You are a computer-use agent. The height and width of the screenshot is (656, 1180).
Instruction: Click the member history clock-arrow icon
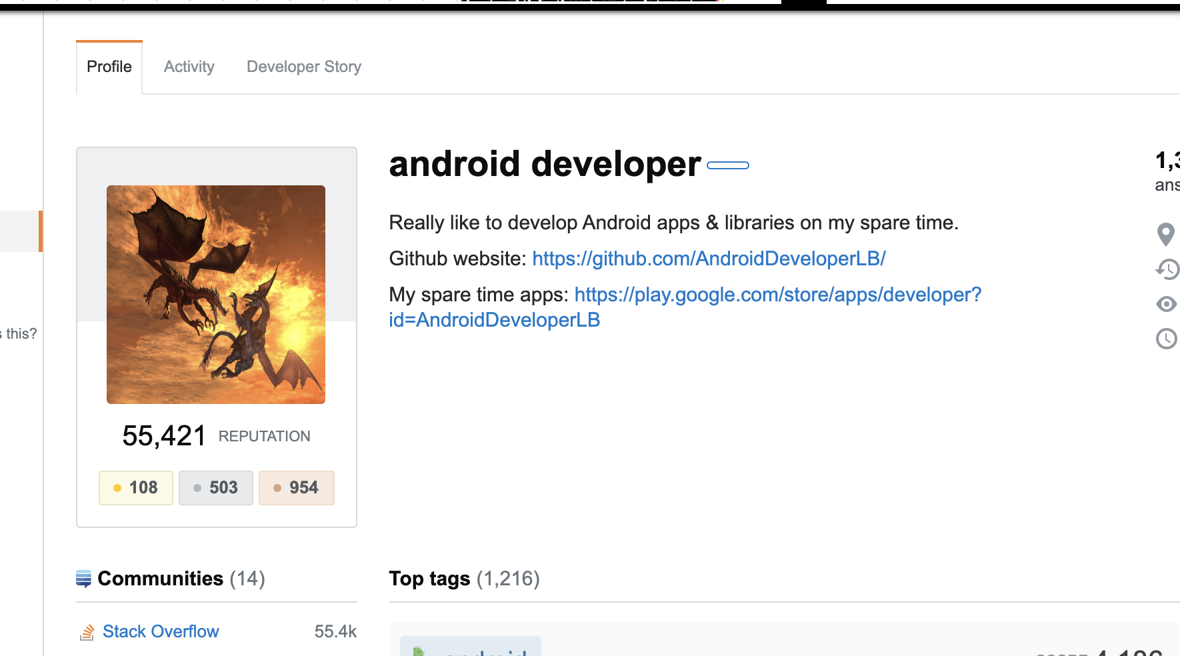tap(1167, 269)
